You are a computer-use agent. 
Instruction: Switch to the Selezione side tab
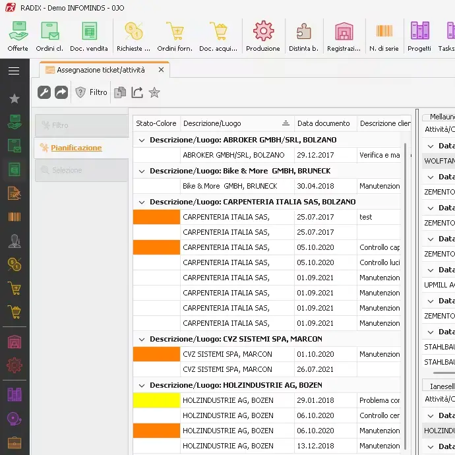82,170
